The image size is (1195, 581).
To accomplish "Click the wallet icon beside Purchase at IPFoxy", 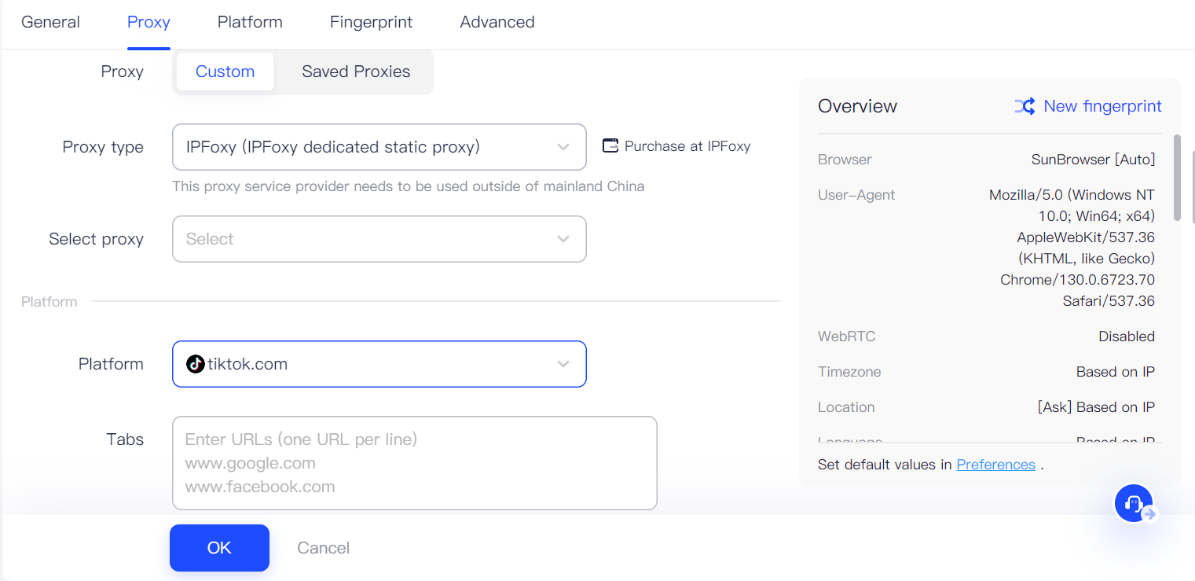I will click(x=610, y=145).
